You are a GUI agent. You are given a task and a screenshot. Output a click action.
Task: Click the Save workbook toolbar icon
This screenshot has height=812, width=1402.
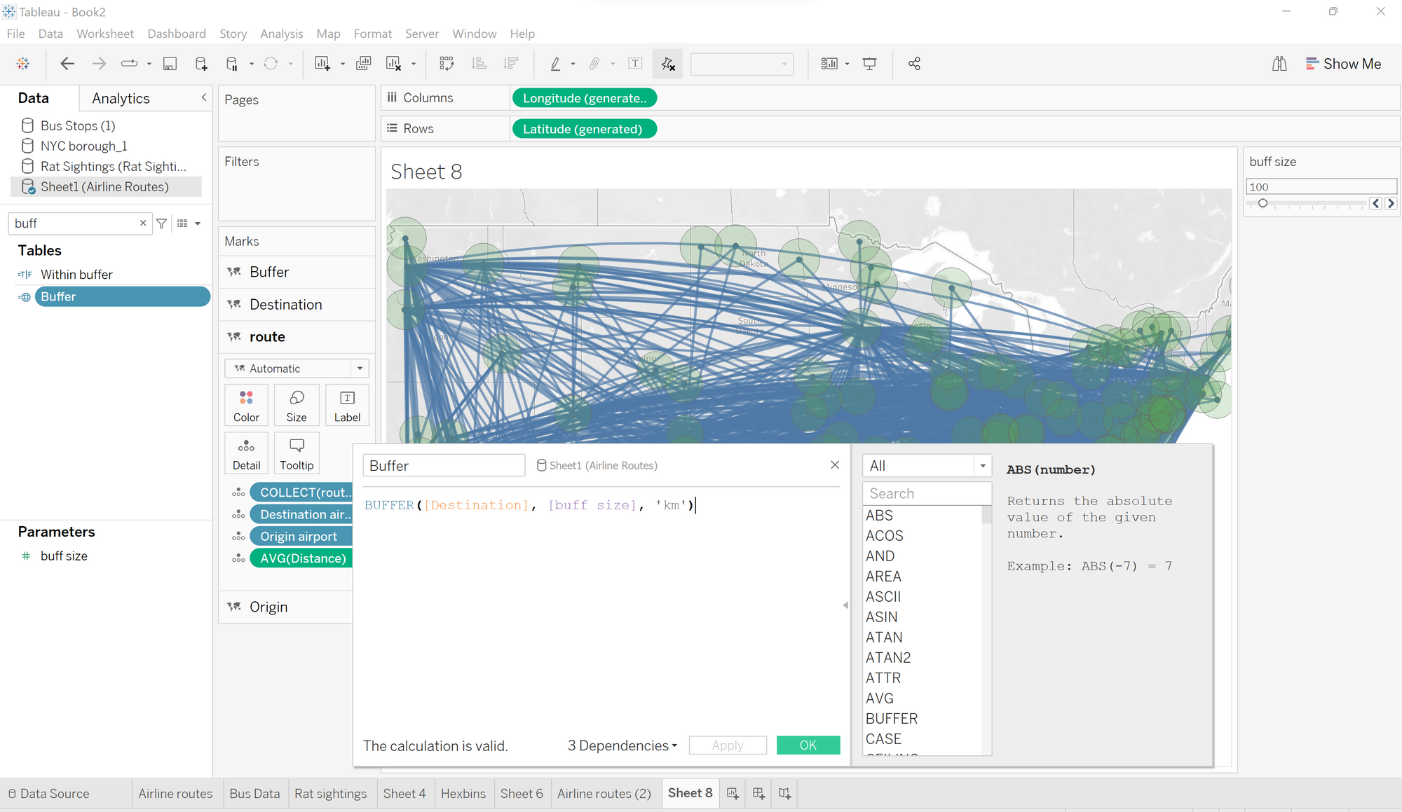click(x=170, y=64)
